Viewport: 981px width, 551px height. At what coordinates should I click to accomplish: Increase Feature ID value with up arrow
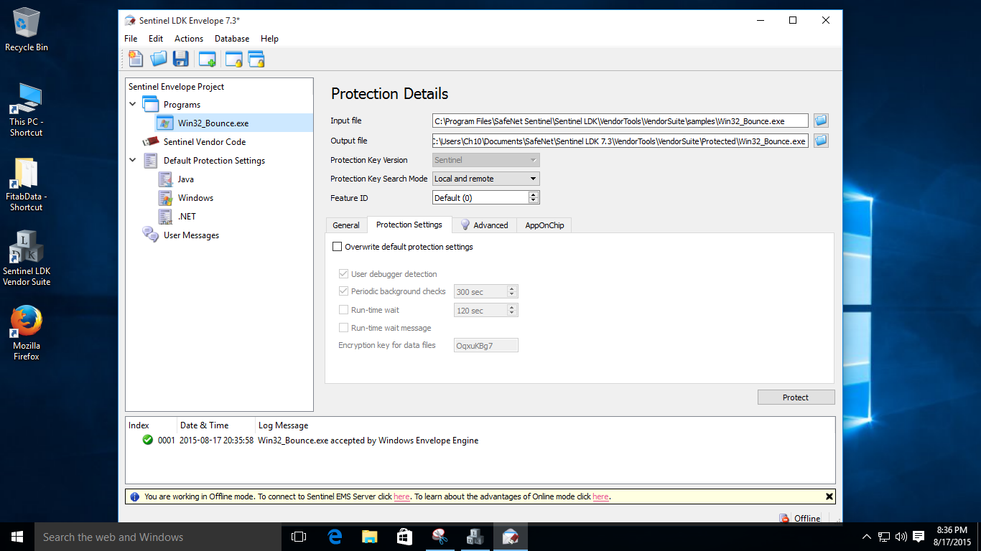[533, 194]
